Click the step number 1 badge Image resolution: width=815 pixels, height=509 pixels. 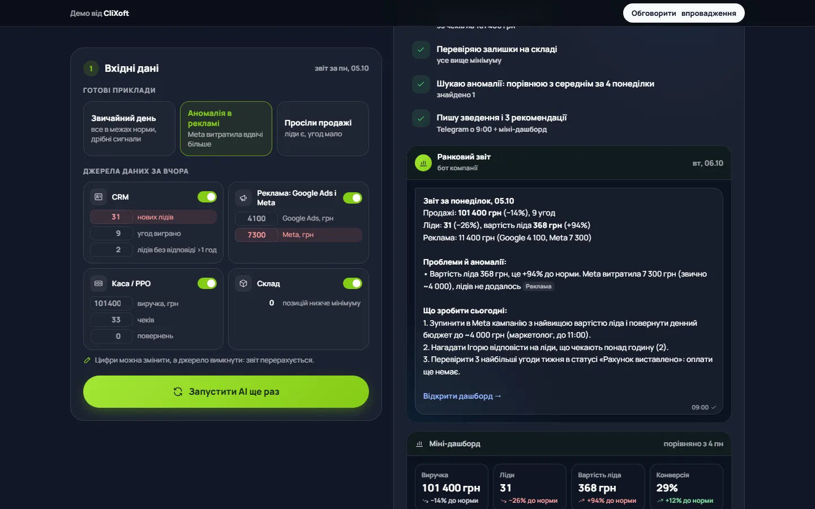[91, 68]
